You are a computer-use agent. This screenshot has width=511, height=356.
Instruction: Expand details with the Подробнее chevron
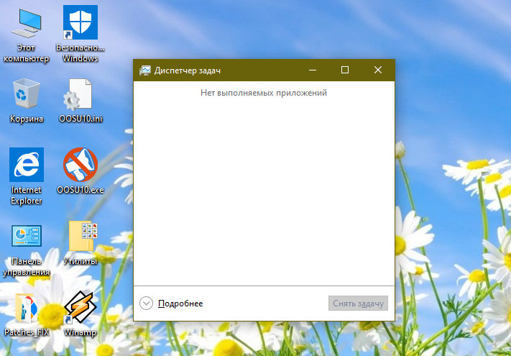[x=146, y=303]
